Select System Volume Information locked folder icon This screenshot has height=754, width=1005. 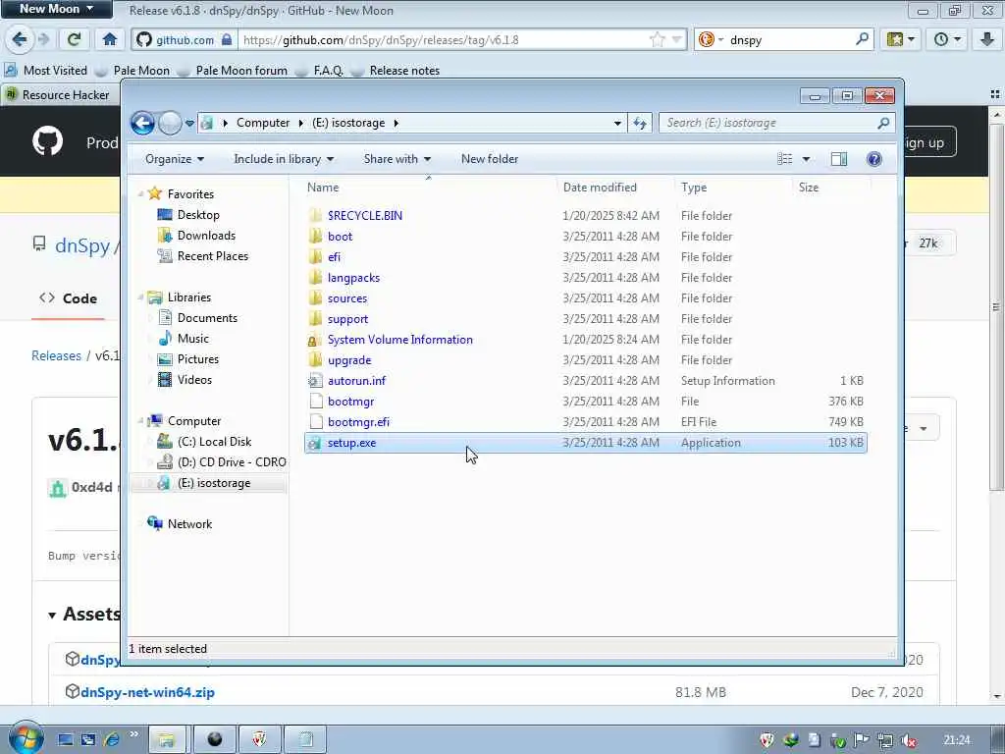[x=313, y=340]
